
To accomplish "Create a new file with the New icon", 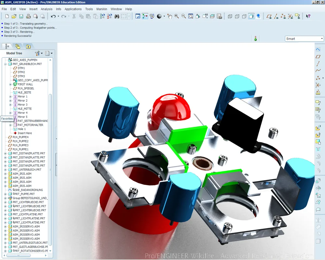I will [7, 16].
